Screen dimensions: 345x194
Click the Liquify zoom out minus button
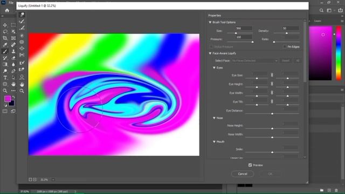click(31, 179)
